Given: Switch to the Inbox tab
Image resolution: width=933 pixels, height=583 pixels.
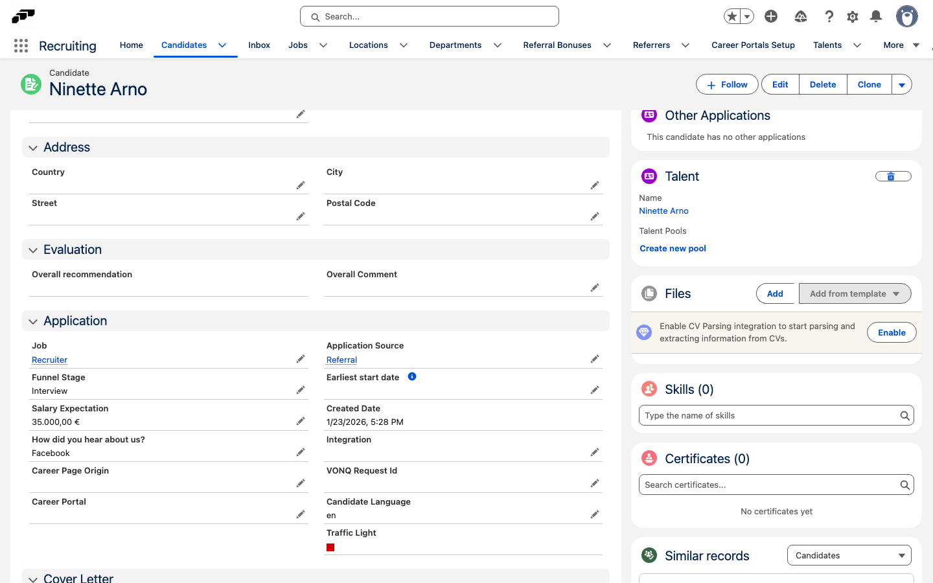Looking at the screenshot, I should point(259,45).
